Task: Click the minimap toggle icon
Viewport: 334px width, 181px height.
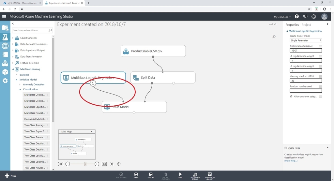Action: (x=61, y=164)
